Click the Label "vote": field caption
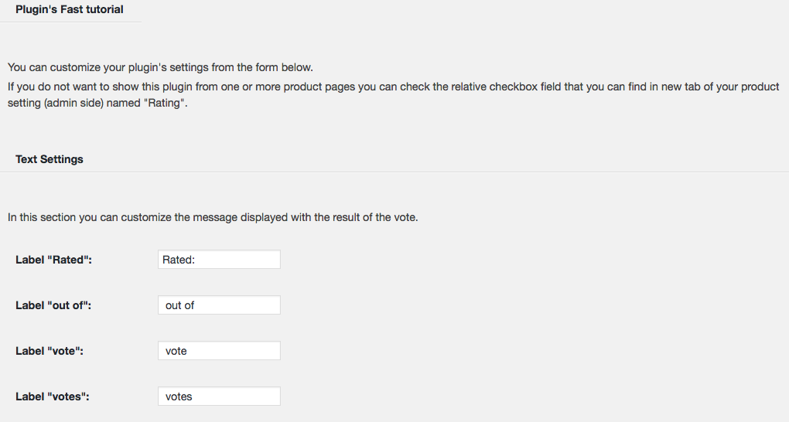 (50, 351)
